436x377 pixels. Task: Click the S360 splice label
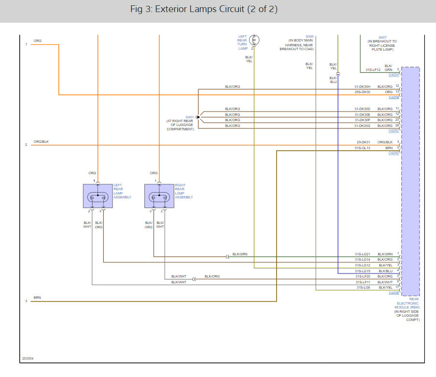point(309,36)
